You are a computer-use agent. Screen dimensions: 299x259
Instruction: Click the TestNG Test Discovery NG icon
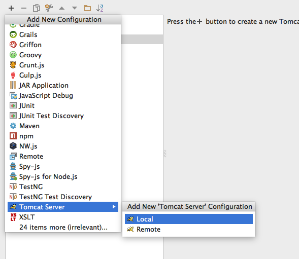(13, 197)
